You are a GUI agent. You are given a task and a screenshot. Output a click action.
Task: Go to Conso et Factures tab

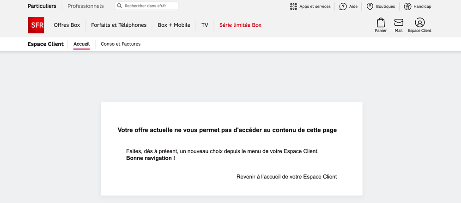121,44
